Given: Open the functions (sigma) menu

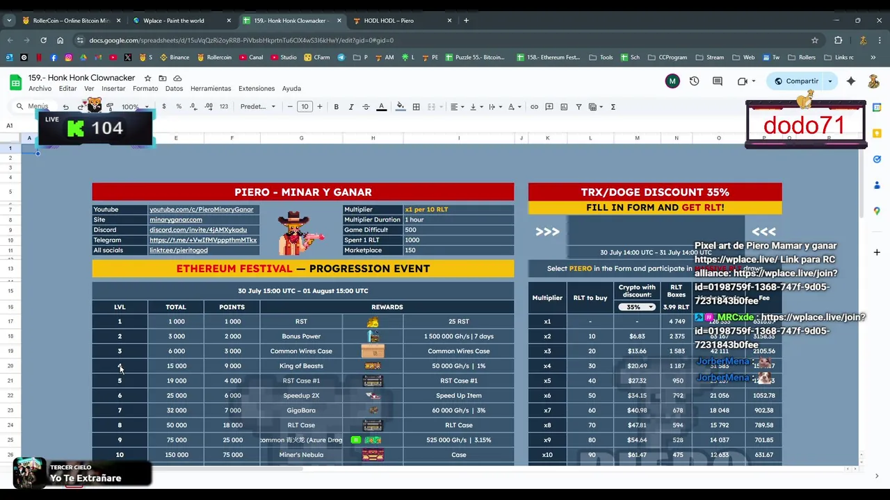Looking at the screenshot, I should tap(613, 107).
